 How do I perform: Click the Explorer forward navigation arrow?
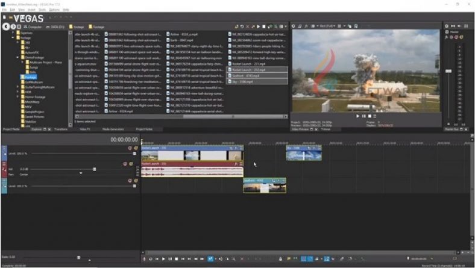[x=13, y=26]
